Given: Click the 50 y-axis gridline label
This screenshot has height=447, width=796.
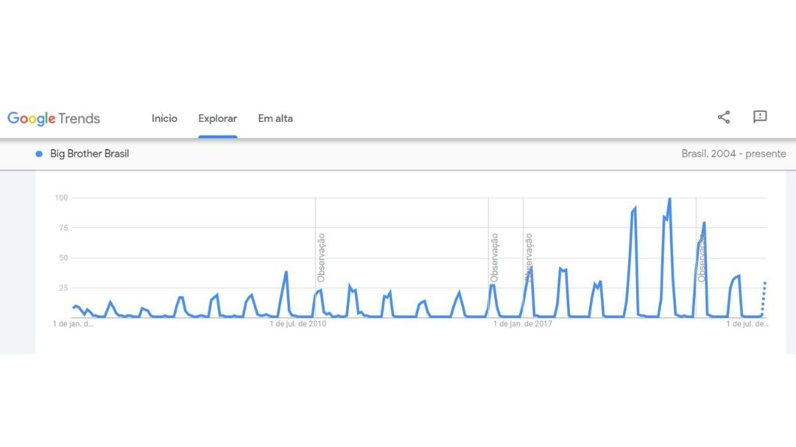Looking at the screenshot, I should 64,258.
